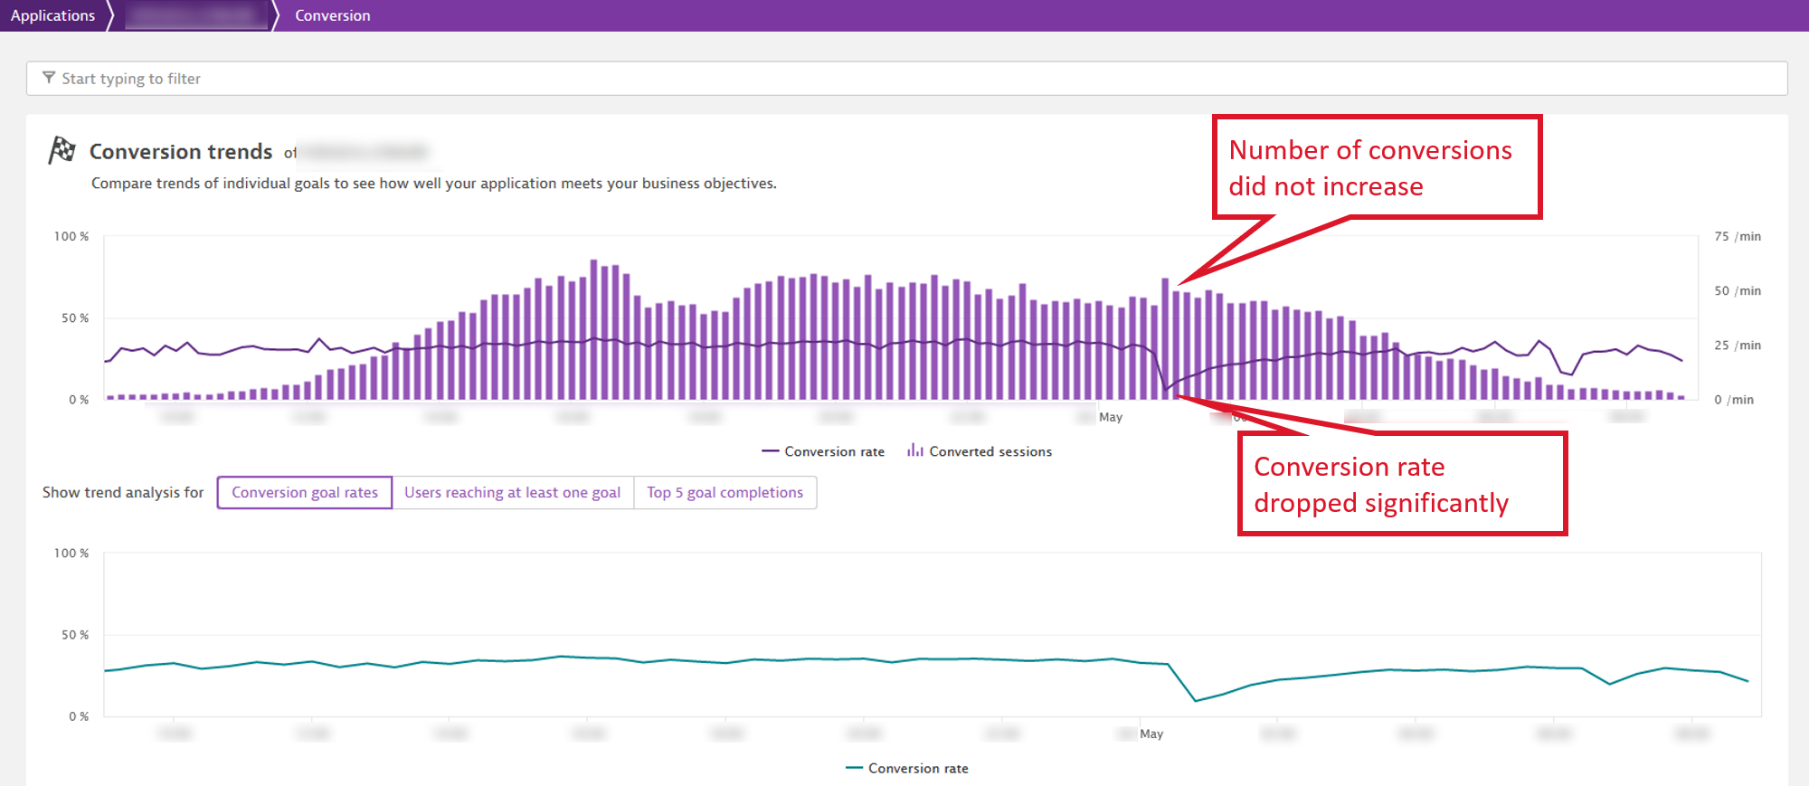Click the bar chart icon beside Converted sessions

point(915,450)
